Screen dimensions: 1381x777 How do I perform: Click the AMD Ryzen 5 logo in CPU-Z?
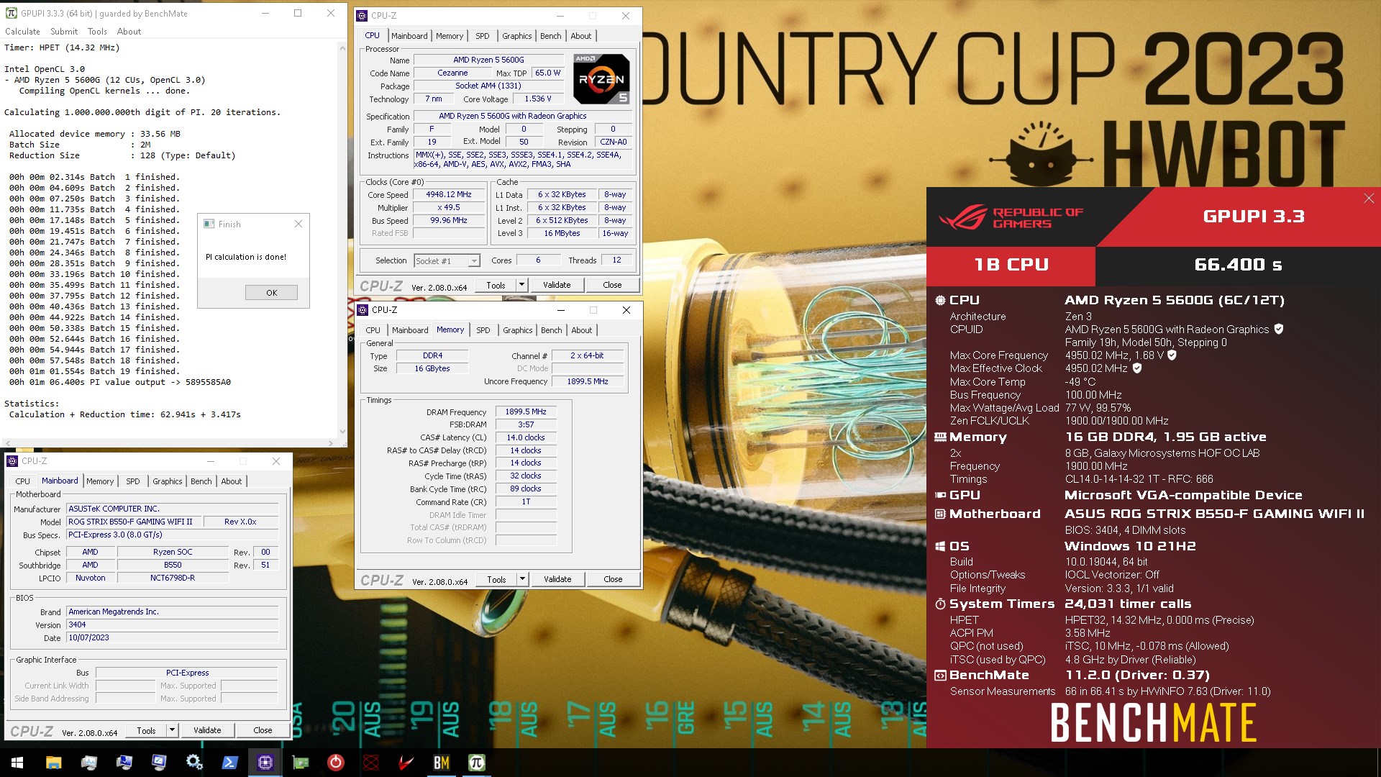[x=602, y=78]
